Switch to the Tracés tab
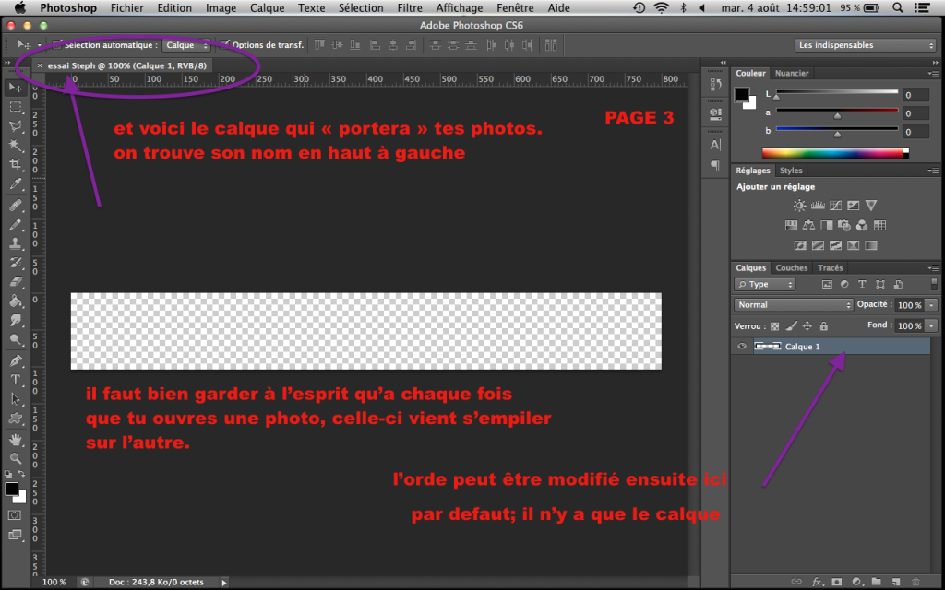945x590 pixels. [x=831, y=268]
